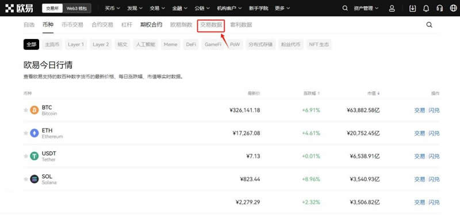The height and width of the screenshot is (215, 460).
Task: Click the market search magnifier icon
Action: click(x=429, y=25)
